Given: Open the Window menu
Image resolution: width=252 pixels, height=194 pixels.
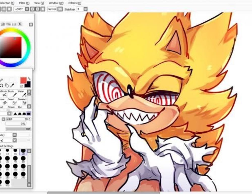Looking at the screenshot, I should pyautogui.click(x=56, y=3).
